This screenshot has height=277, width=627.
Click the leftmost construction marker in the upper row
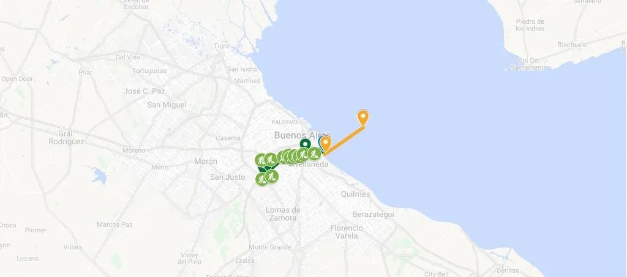click(x=261, y=160)
